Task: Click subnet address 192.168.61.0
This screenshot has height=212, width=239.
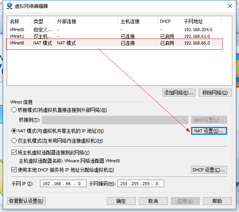Action: [x=197, y=36]
